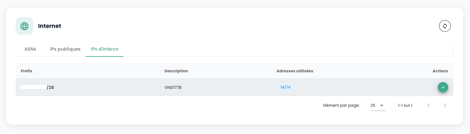This screenshot has height=134, width=470.
Task: Click the Description column header
Action: (x=176, y=71)
